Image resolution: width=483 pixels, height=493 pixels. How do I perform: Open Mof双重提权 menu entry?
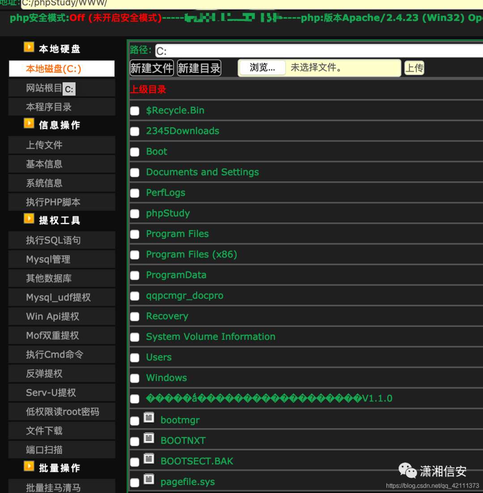click(62, 335)
